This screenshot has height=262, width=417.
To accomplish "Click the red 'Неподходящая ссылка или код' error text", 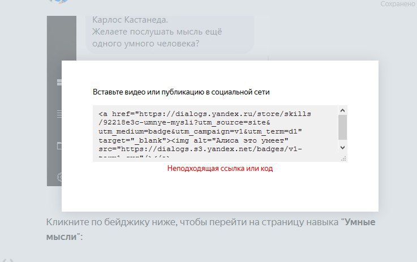I will pyautogui.click(x=220, y=169).
